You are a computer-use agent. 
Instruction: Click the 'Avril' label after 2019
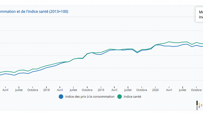click(x=114, y=90)
